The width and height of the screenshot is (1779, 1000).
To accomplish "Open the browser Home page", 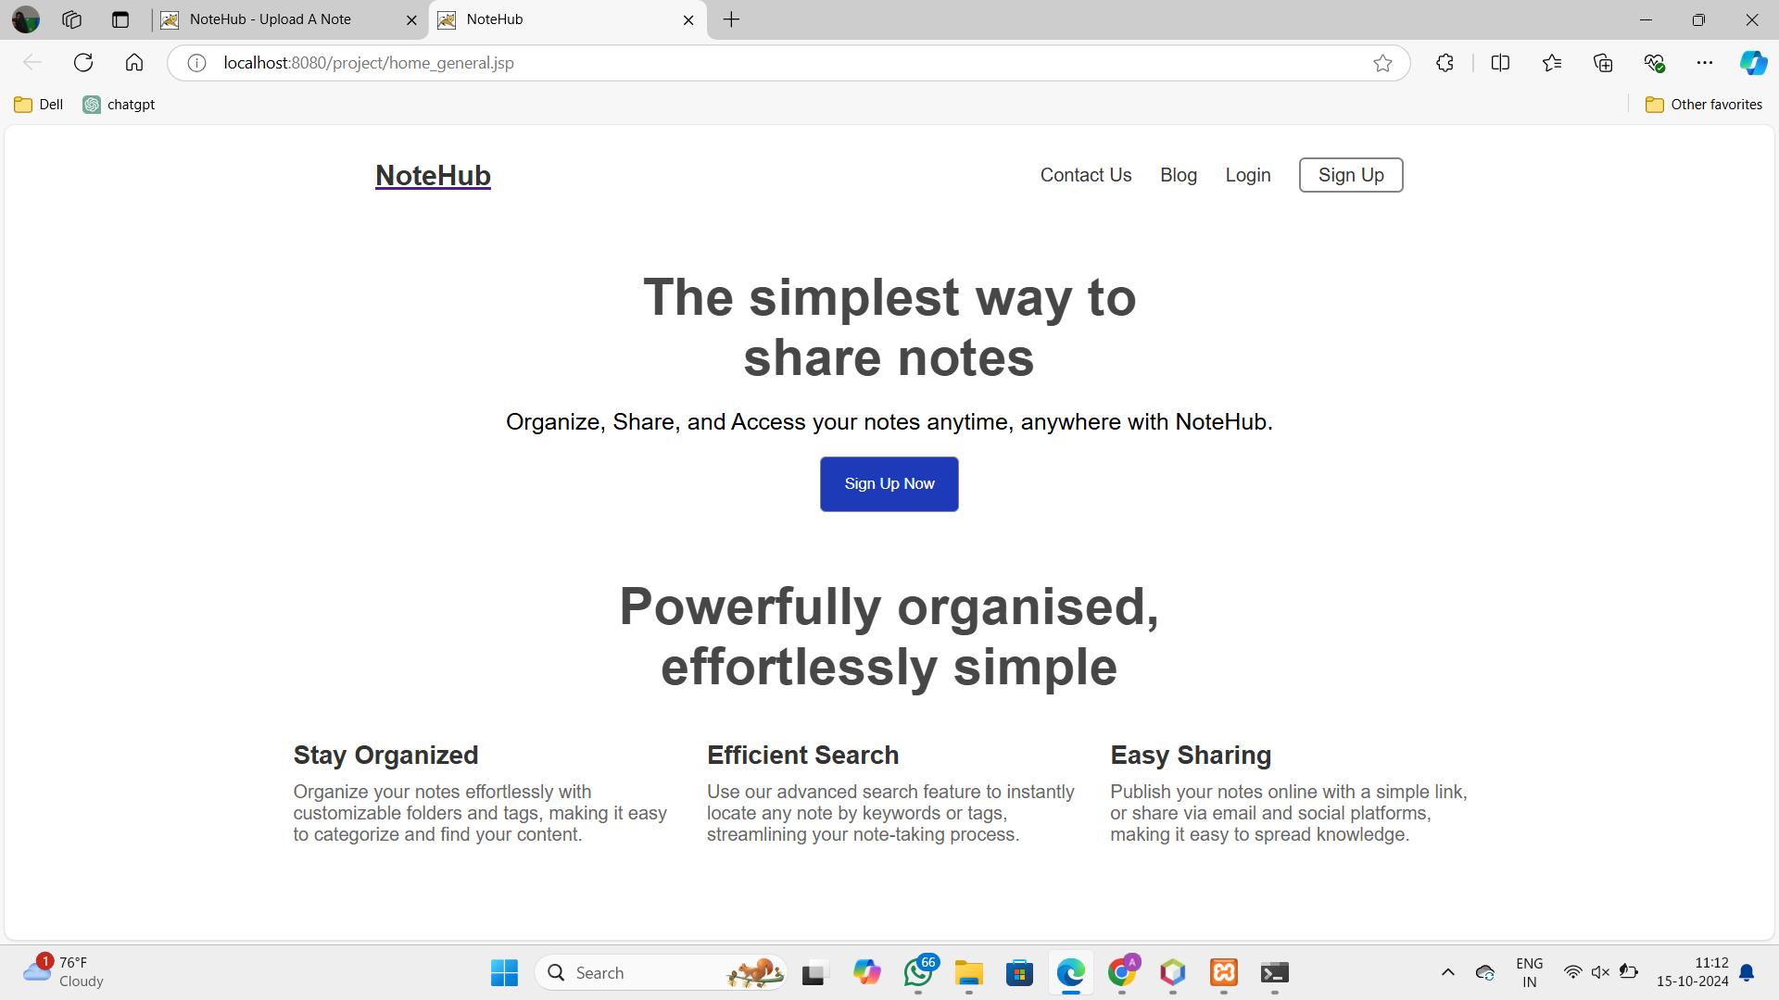I will pos(133,62).
